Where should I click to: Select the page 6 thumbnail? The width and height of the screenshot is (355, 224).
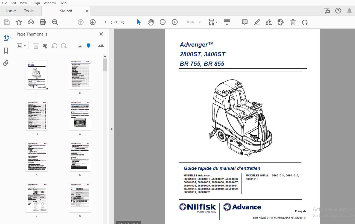click(x=80, y=157)
